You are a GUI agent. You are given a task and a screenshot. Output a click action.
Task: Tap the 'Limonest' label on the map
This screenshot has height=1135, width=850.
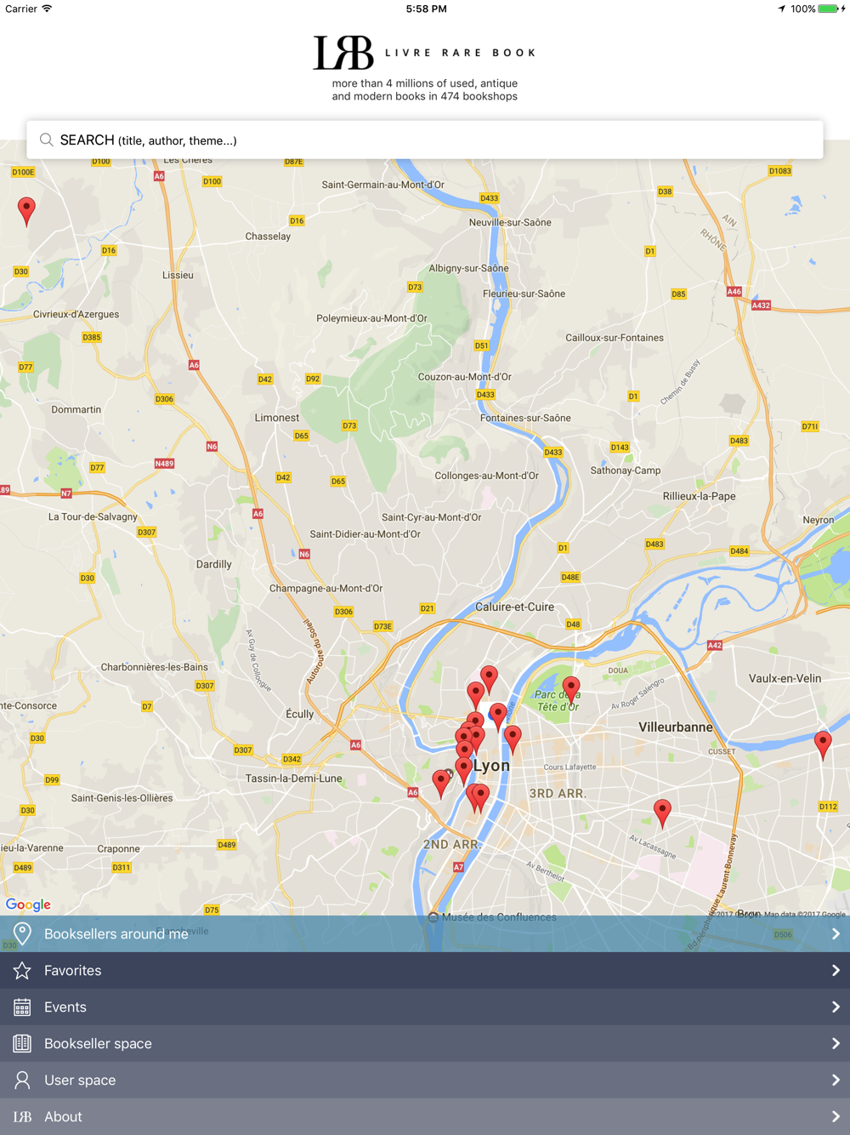point(277,418)
